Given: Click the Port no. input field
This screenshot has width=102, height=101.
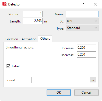Looking at the screenshot, I should tap(33, 14).
